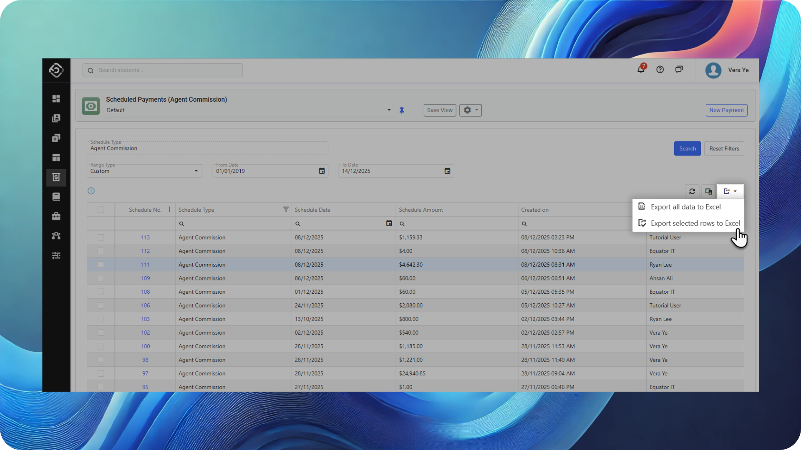The height and width of the screenshot is (450, 801).
Task: Expand the Default view selector dropdown
Action: point(389,110)
